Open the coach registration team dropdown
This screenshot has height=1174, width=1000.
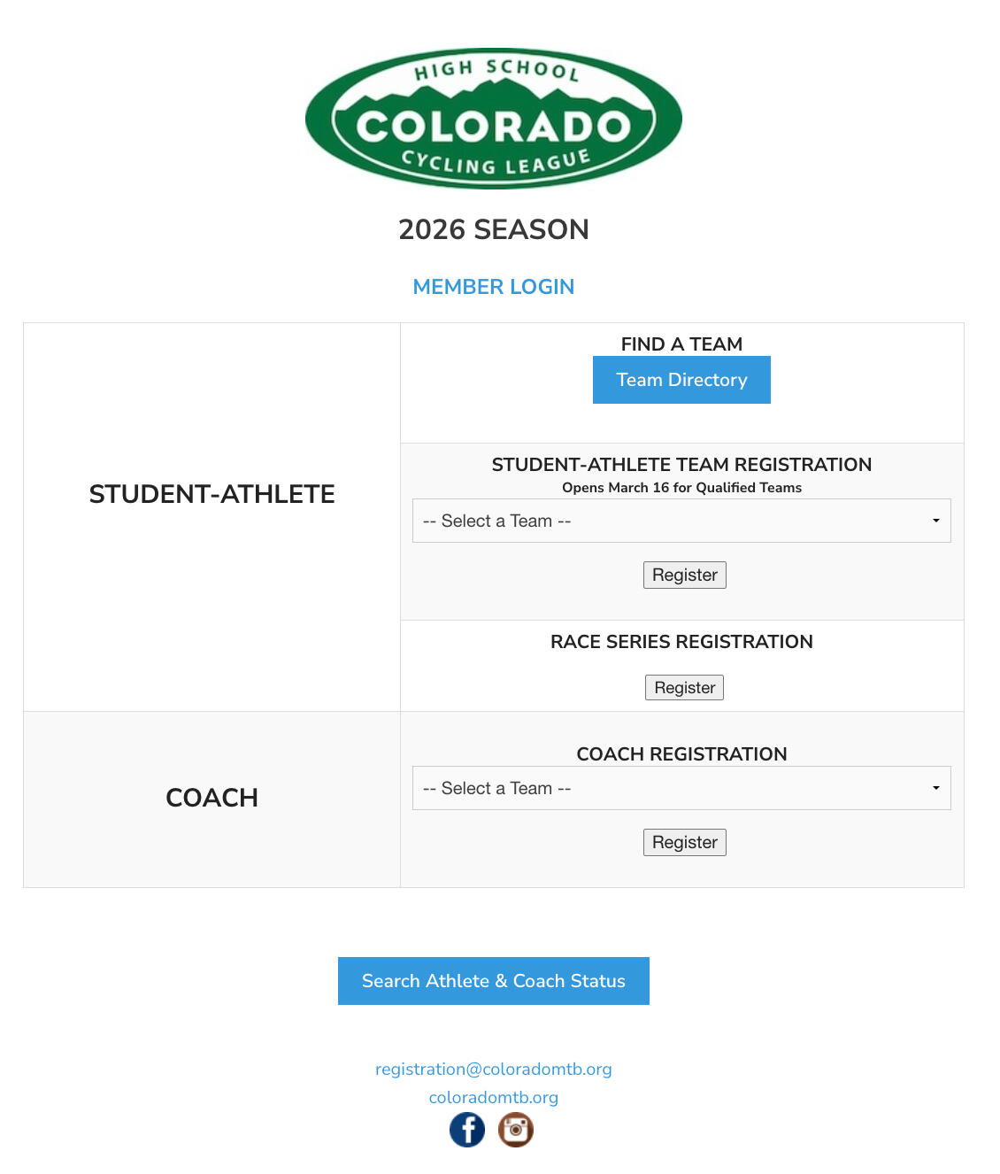tap(681, 788)
